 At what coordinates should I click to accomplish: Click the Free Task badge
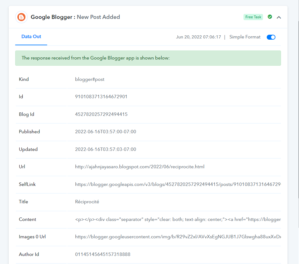pos(253,17)
